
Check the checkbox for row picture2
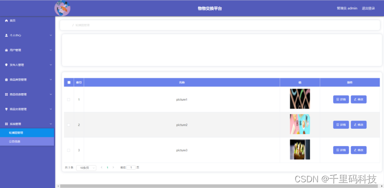(68, 125)
